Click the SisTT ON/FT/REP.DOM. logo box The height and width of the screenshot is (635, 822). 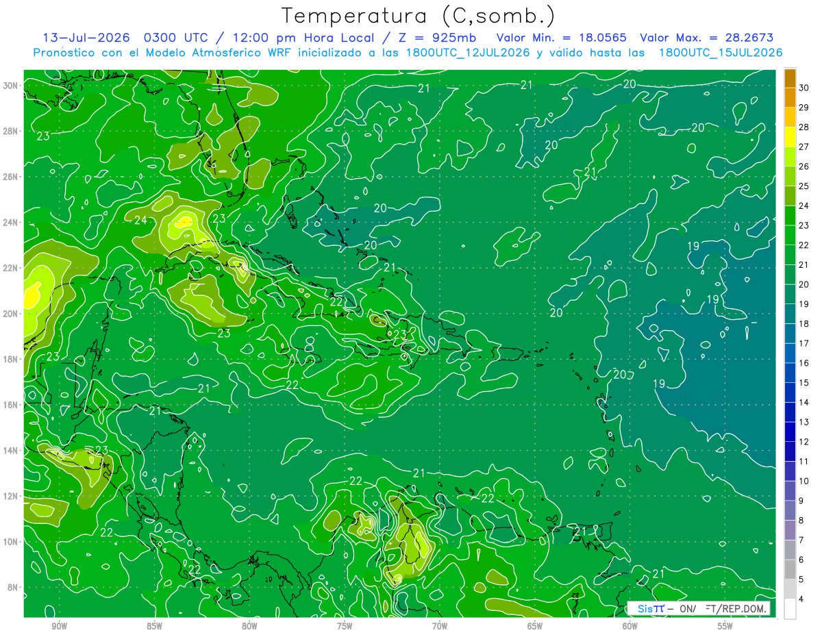coord(699,608)
